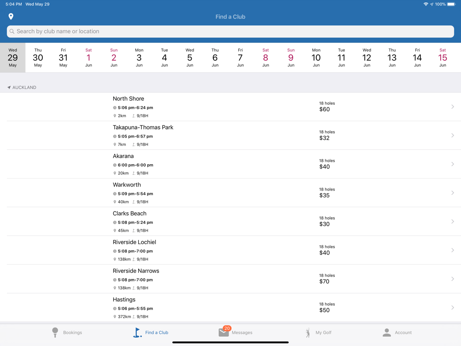Click the search by club name field
Image resolution: width=461 pixels, height=346 pixels.
[230, 31]
